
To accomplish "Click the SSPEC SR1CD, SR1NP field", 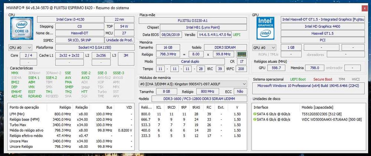I will click(79, 40).
